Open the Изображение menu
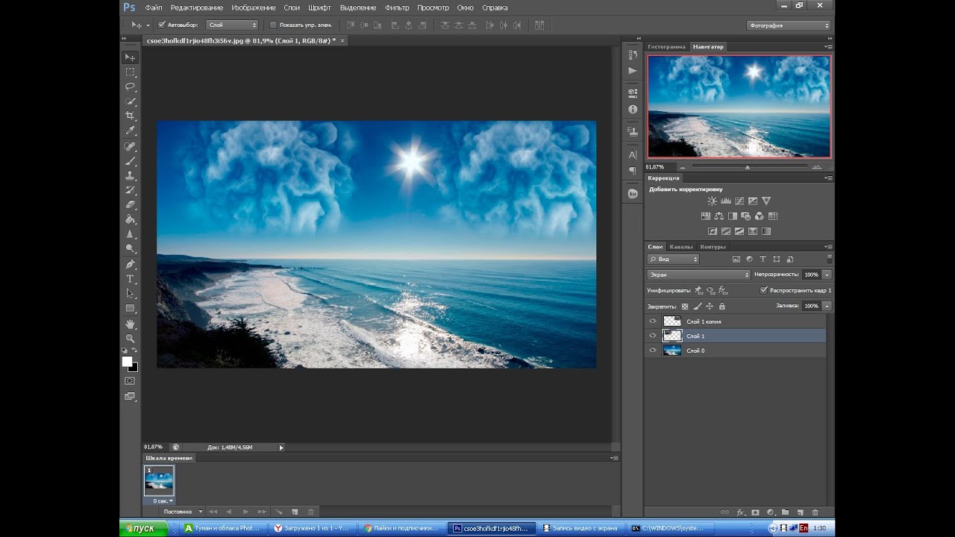 [x=254, y=7]
